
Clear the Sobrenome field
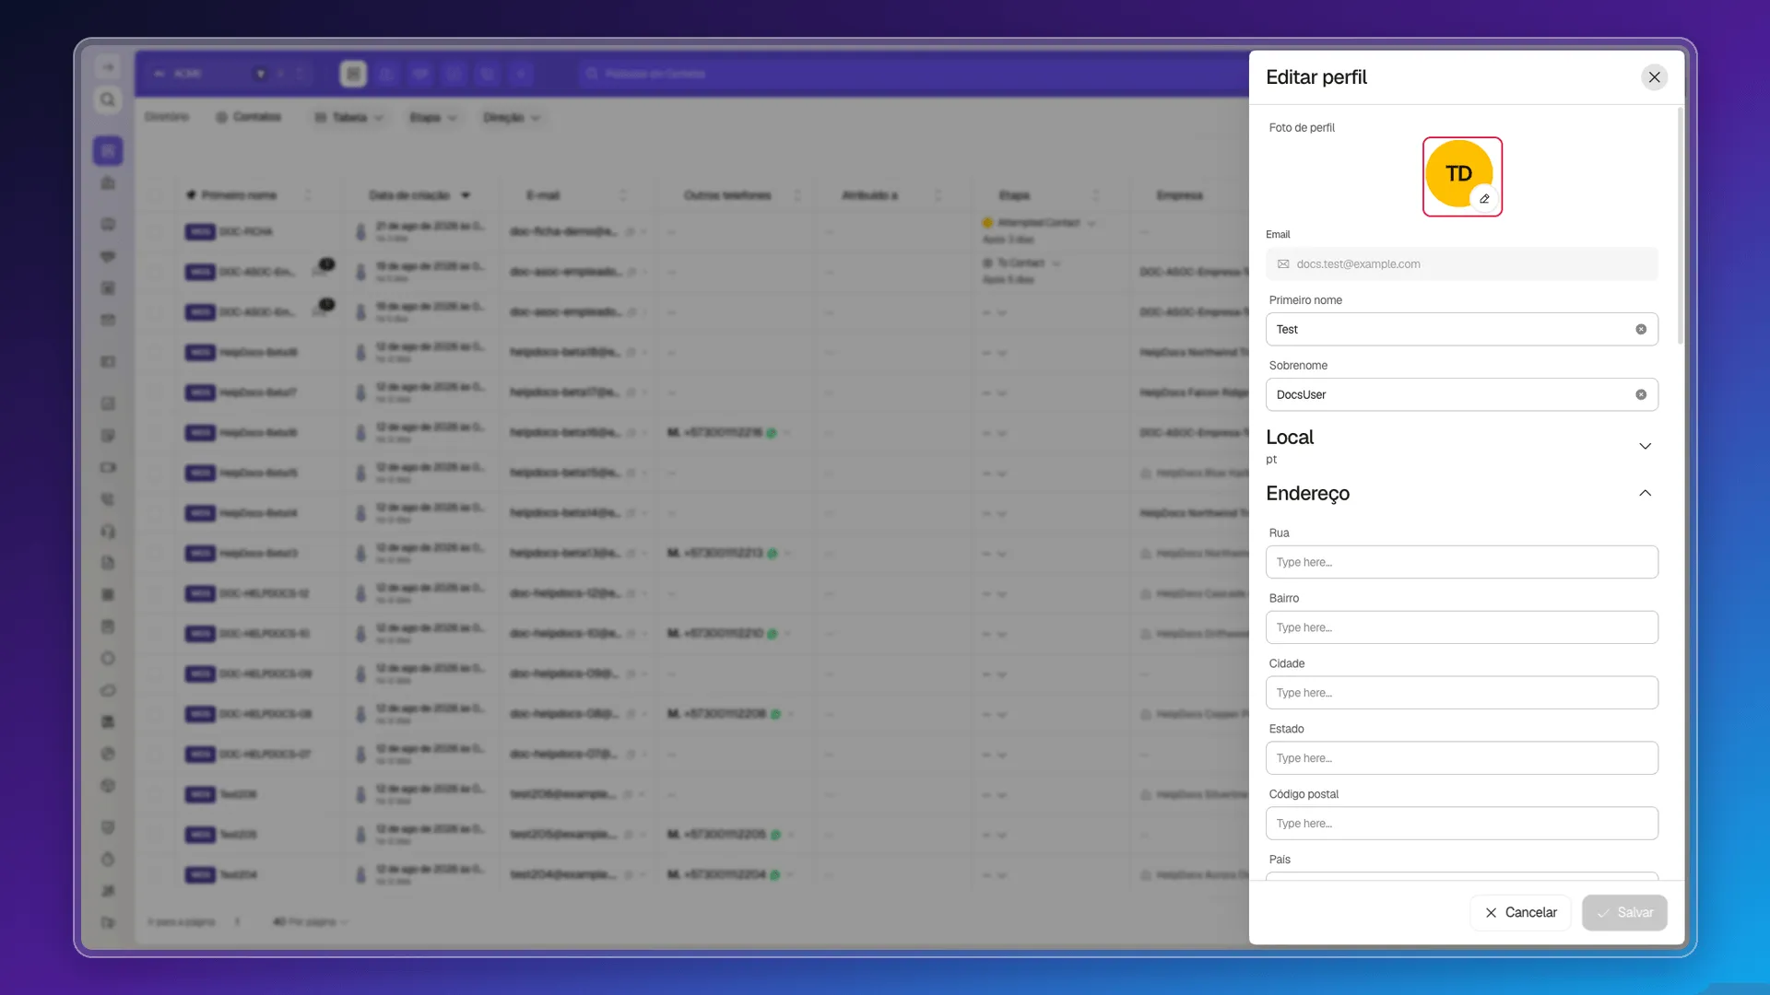(x=1641, y=394)
